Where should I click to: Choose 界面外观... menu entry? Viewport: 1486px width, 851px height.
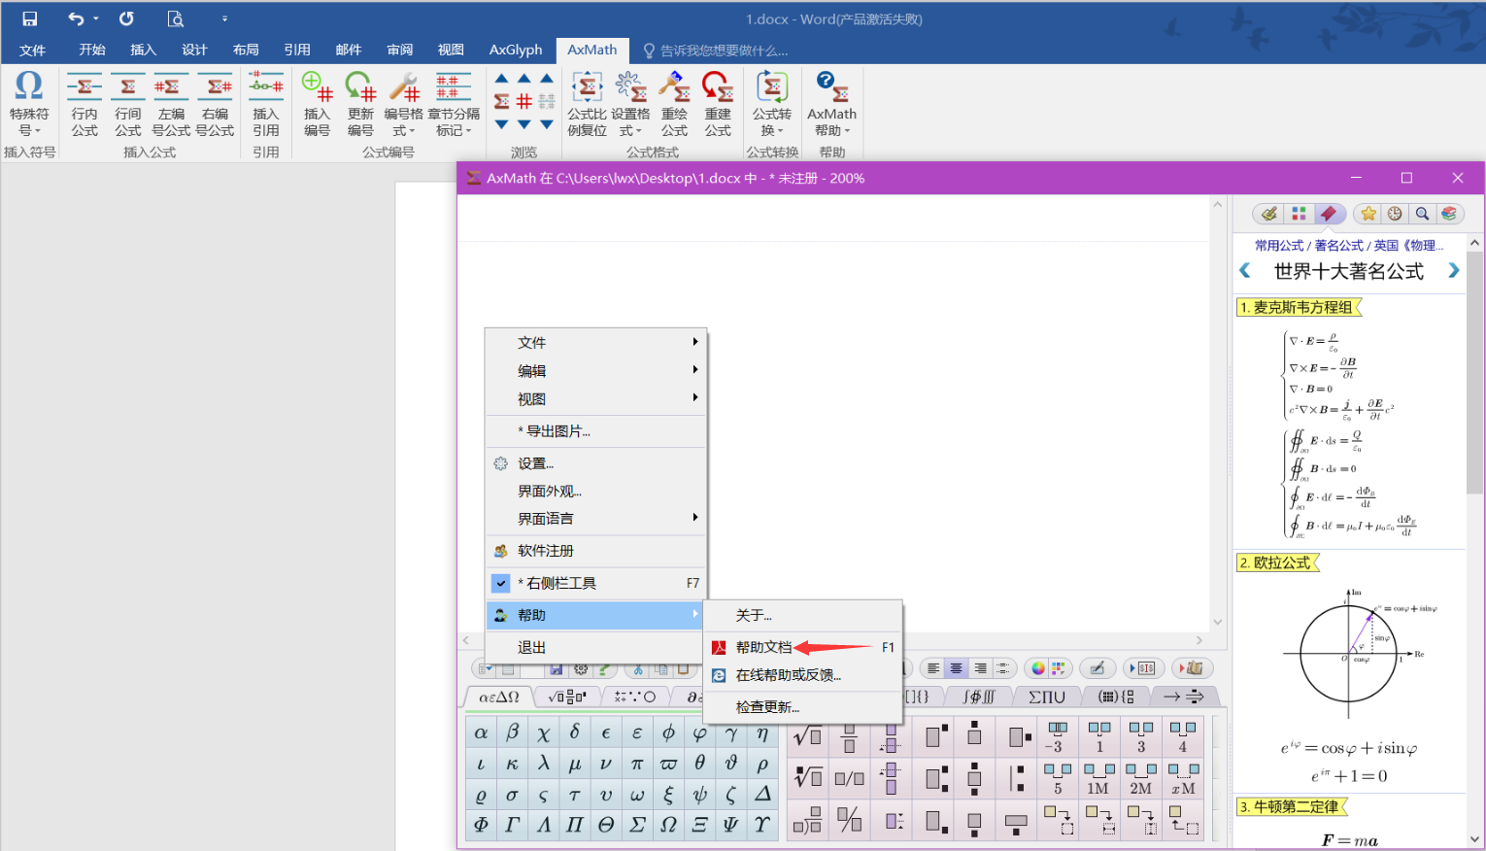pyautogui.click(x=595, y=492)
